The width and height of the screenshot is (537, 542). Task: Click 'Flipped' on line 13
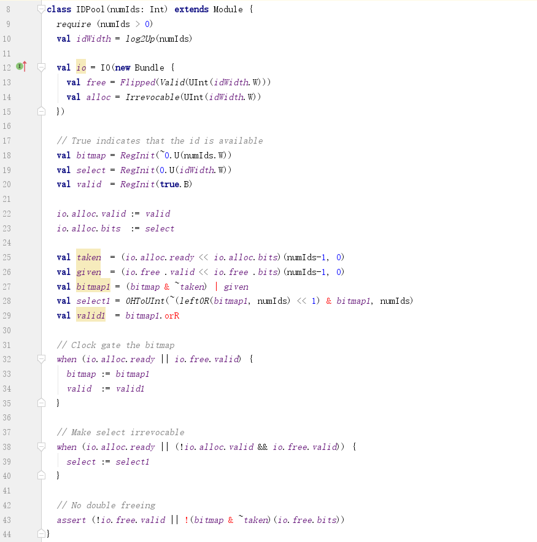tap(137, 82)
